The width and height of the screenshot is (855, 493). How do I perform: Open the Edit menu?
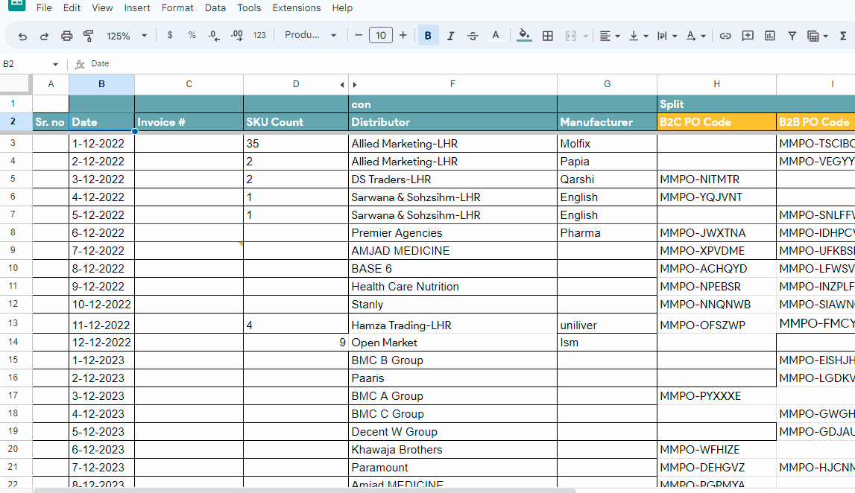(72, 7)
